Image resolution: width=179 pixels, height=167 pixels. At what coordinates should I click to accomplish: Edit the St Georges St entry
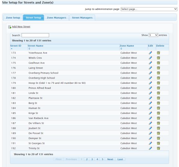(x=150, y=143)
